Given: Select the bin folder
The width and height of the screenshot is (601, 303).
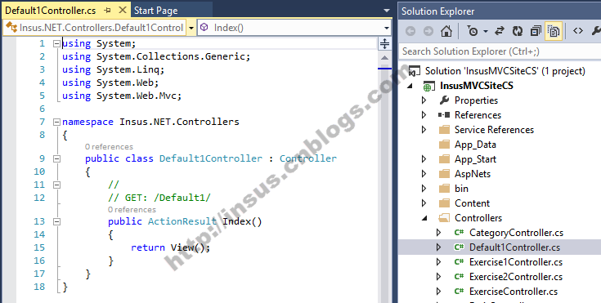Looking at the screenshot, I should tap(461, 189).
